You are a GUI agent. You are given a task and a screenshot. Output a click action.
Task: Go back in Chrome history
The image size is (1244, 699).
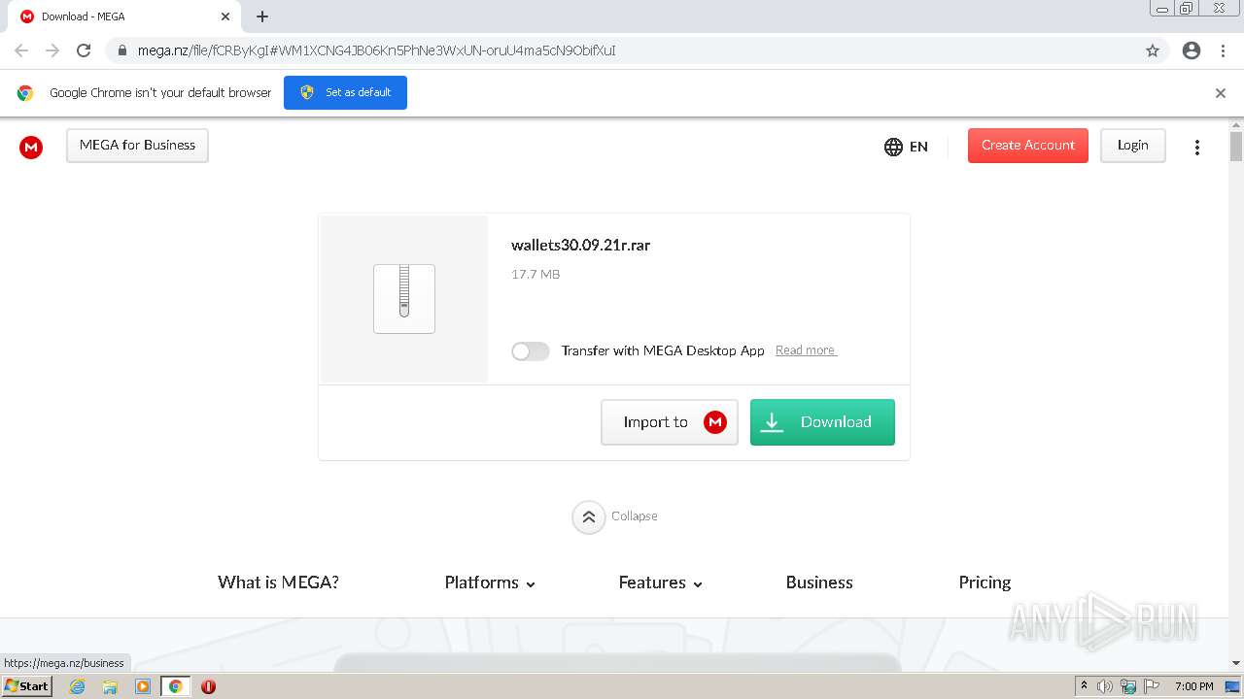pos(21,50)
